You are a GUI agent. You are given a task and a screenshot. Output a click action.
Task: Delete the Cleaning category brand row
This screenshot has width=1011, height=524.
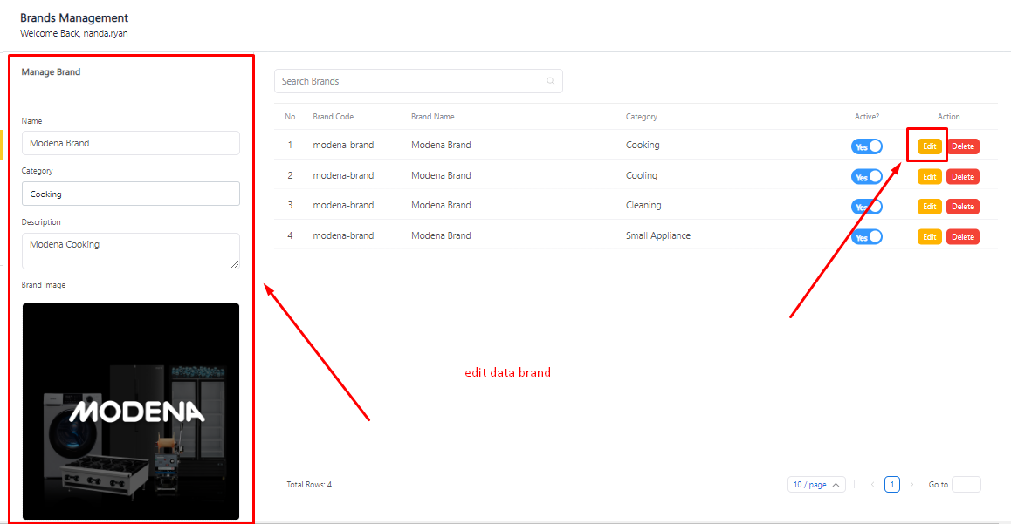962,207
